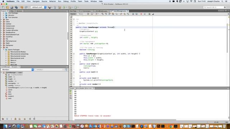
Task: Click the Spotlight search icon in menu bar
Action: point(222,1)
